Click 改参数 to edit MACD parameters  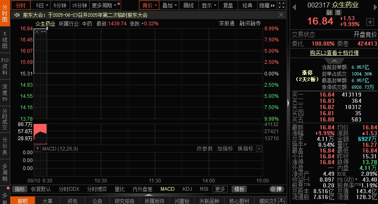pos(205,148)
